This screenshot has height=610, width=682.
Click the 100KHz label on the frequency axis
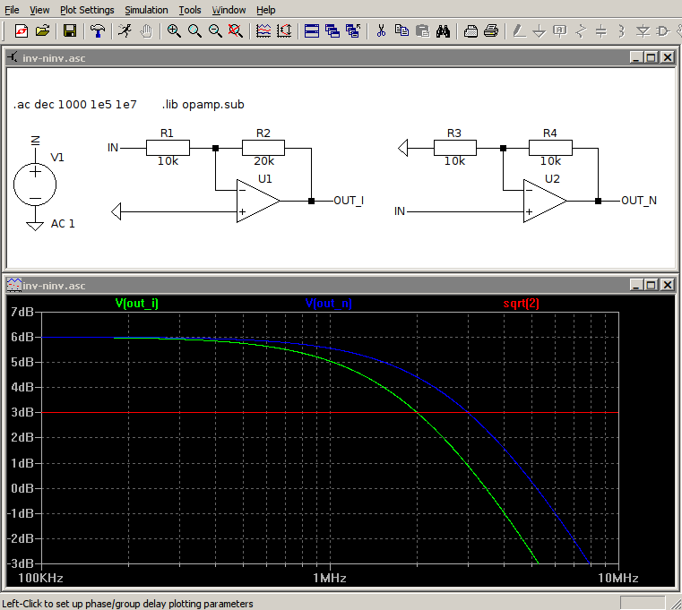pyautogui.click(x=40, y=578)
